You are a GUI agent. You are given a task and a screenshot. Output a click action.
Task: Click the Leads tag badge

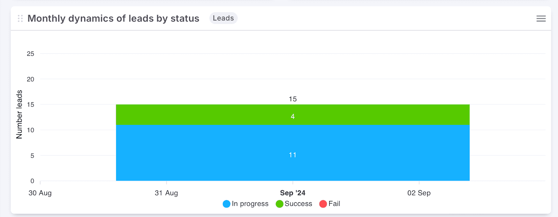click(x=223, y=18)
